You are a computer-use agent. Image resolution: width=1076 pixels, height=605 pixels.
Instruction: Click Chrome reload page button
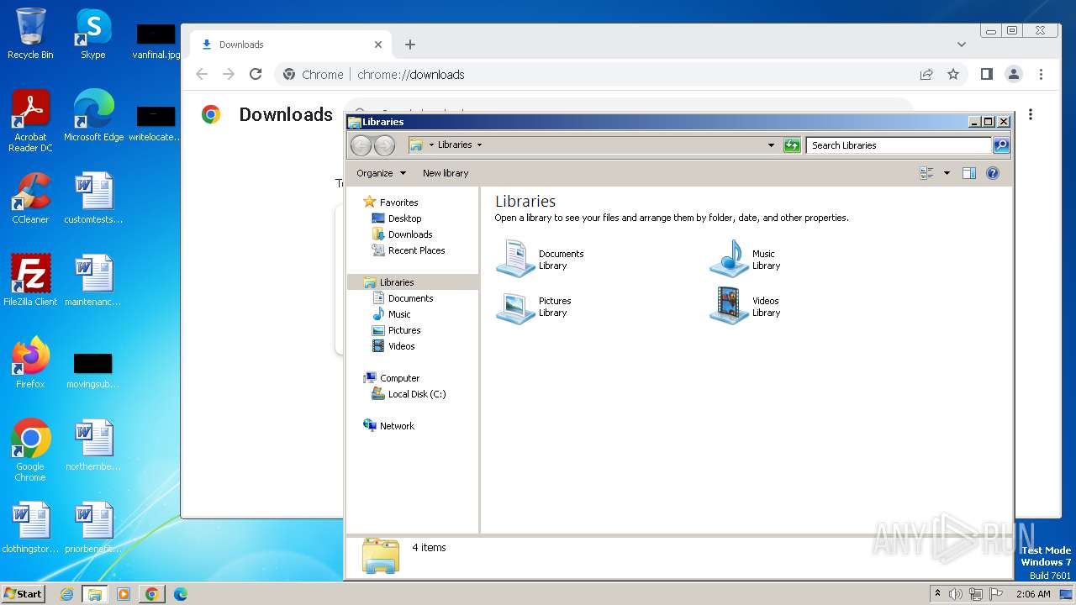pos(256,74)
